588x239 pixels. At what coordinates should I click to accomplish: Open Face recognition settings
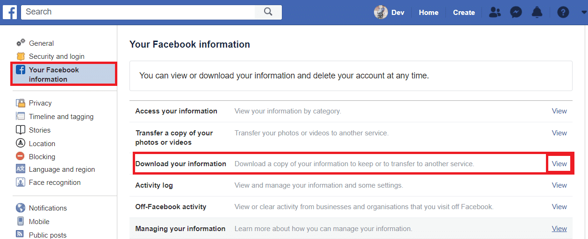click(55, 183)
